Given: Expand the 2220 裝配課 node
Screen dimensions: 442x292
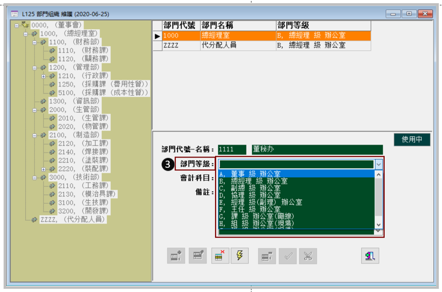Looking at the screenshot, I should coord(44,169).
